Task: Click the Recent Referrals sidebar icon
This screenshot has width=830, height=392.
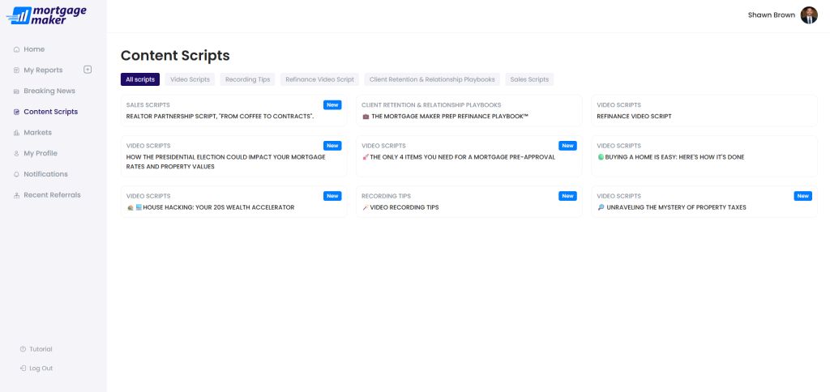Action: 16,195
